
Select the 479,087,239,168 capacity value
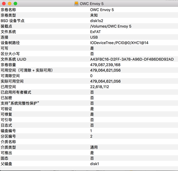[105, 65]
